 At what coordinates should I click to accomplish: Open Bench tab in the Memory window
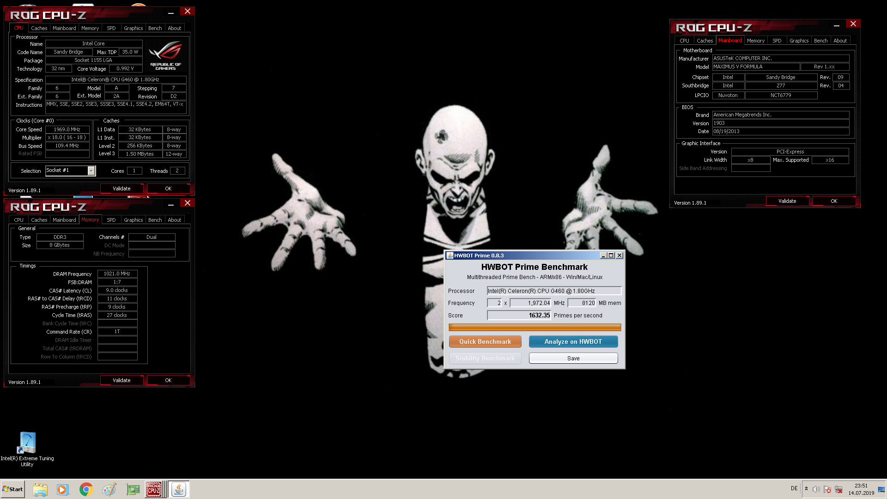coord(155,220)
